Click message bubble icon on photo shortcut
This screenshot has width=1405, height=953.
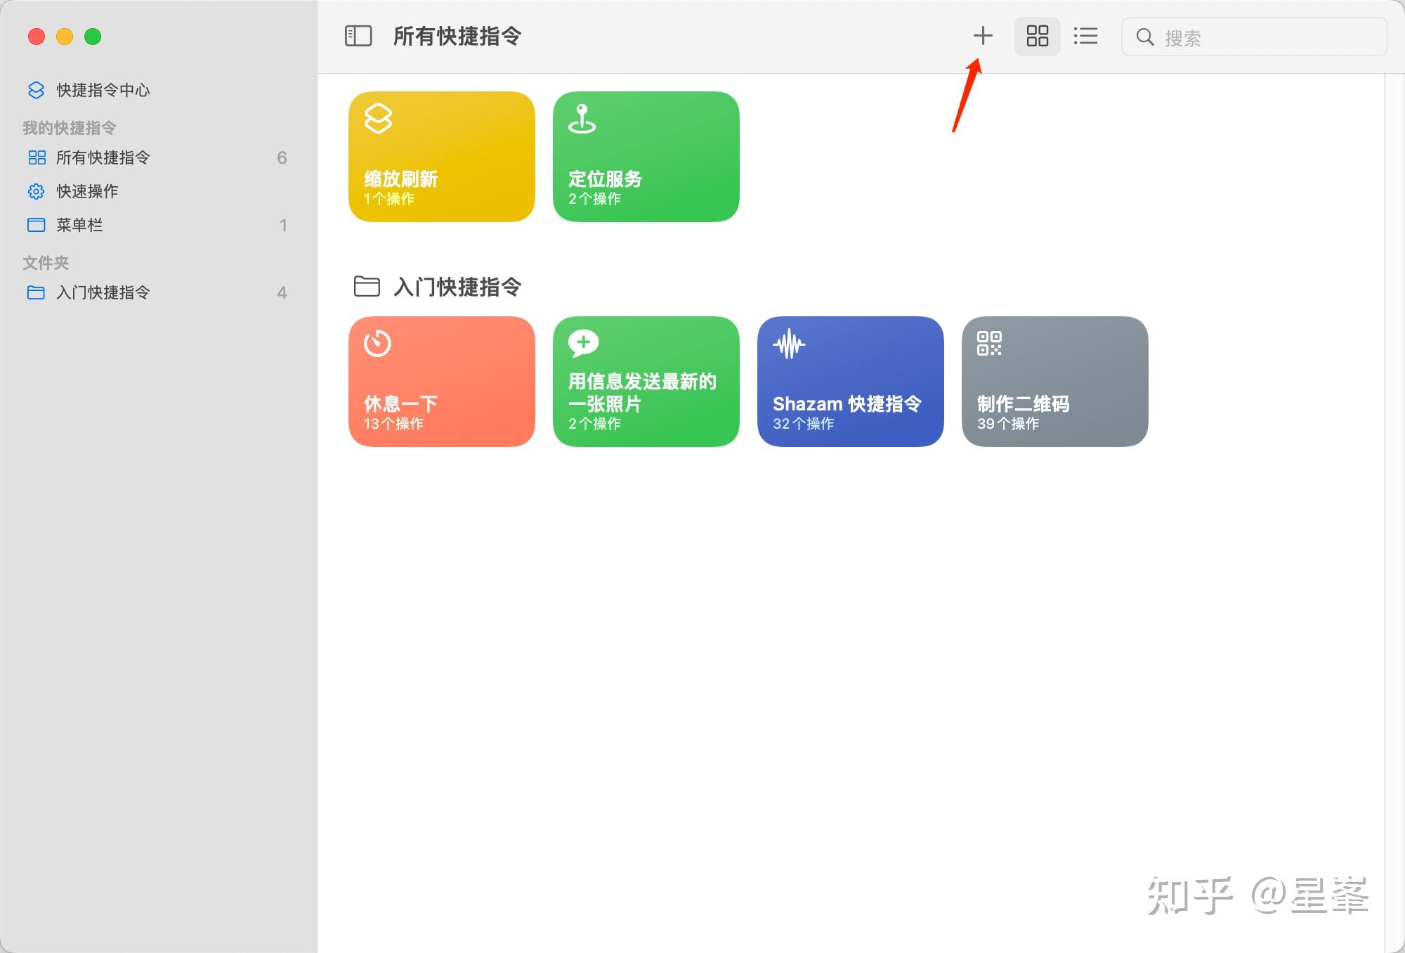click(583, 343)
